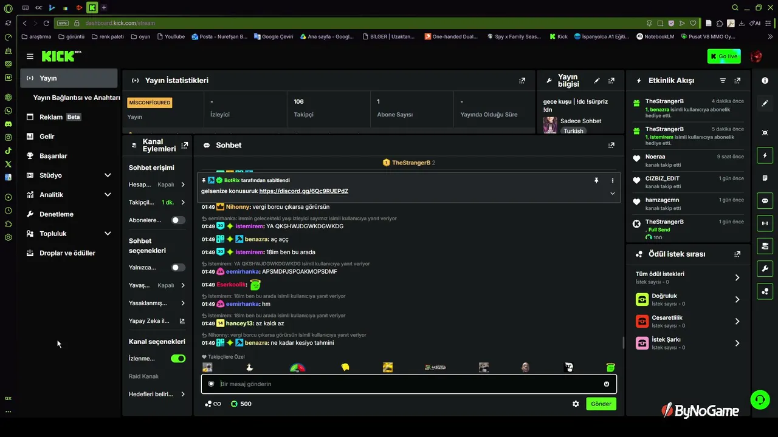Pop out the Kanal Eylemleri panel
The image size is (778, 437).
185,145
